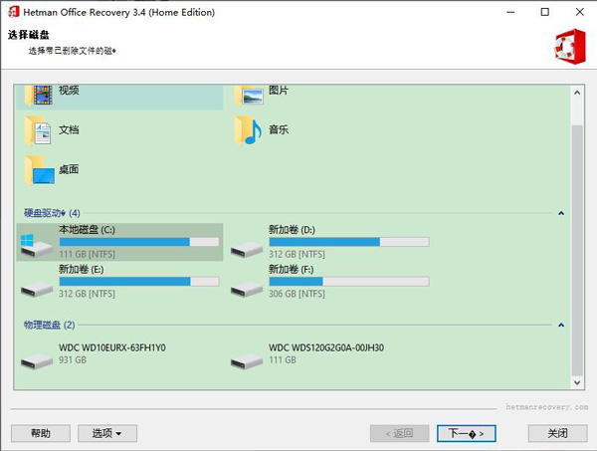Click the WDC WD10EURX-63FH1Y0 name

click(x=112, y=347)
